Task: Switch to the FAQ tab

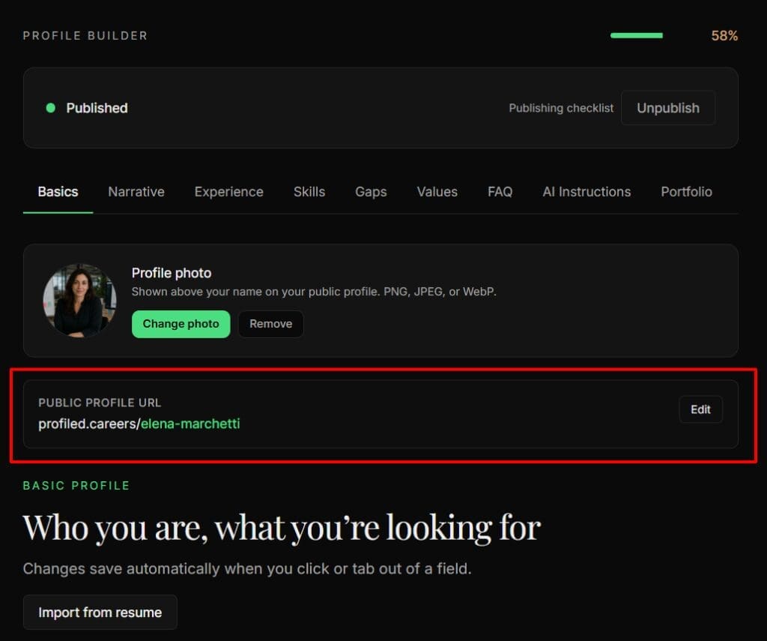Action: coord(500,191)
